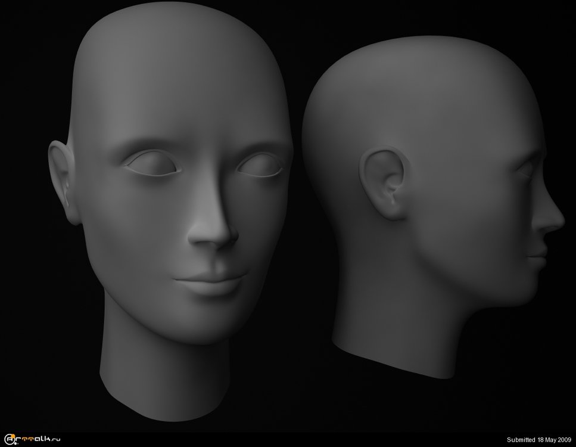Click the eye on the profile head
This screenshot has width=576, height=447.
[x=527, y=170]
